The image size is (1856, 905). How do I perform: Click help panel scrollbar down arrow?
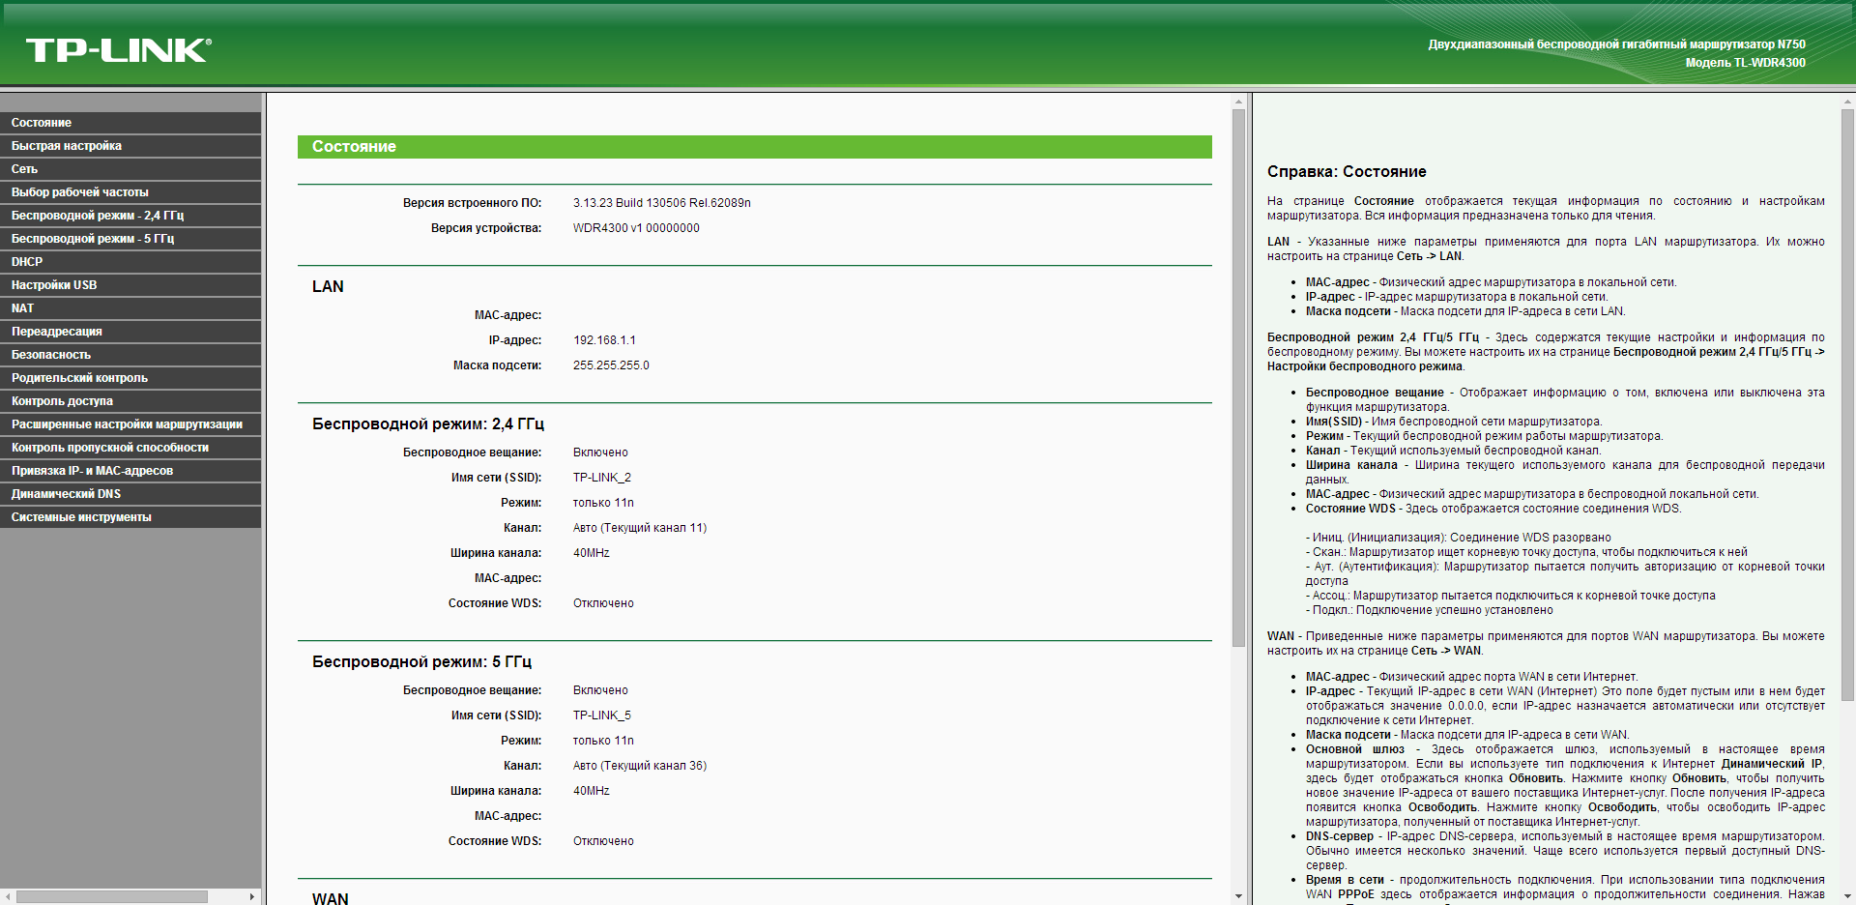1848,896
